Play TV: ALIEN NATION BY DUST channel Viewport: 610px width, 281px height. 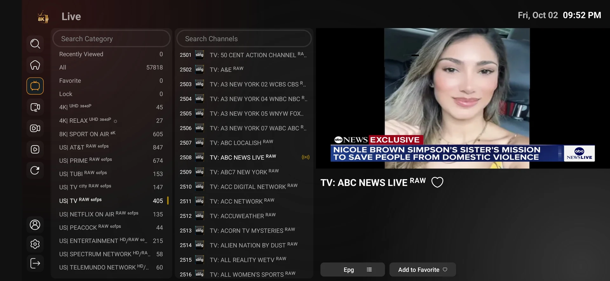[244, 245]
